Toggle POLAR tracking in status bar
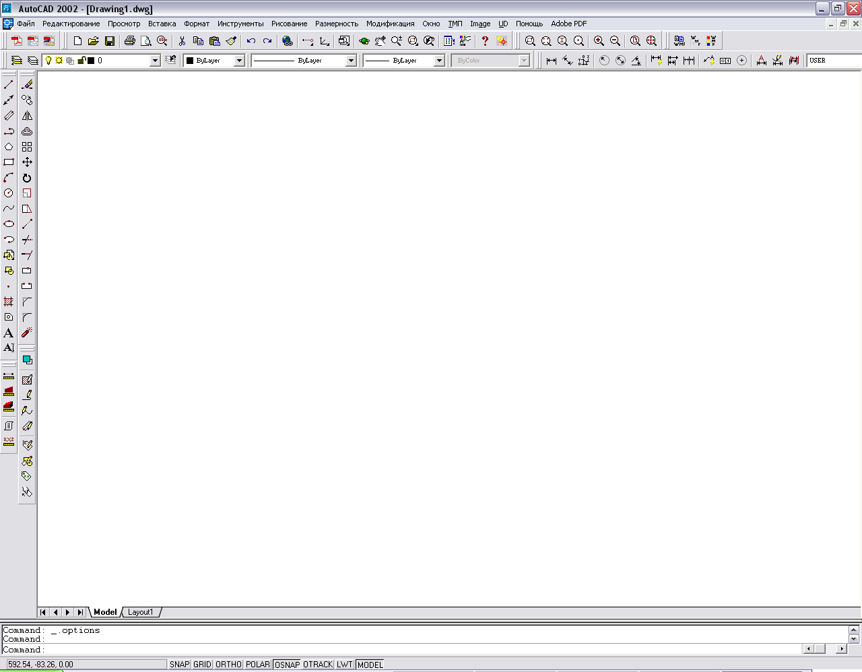Viewport: 862px width, 672px height. (258, 665)
